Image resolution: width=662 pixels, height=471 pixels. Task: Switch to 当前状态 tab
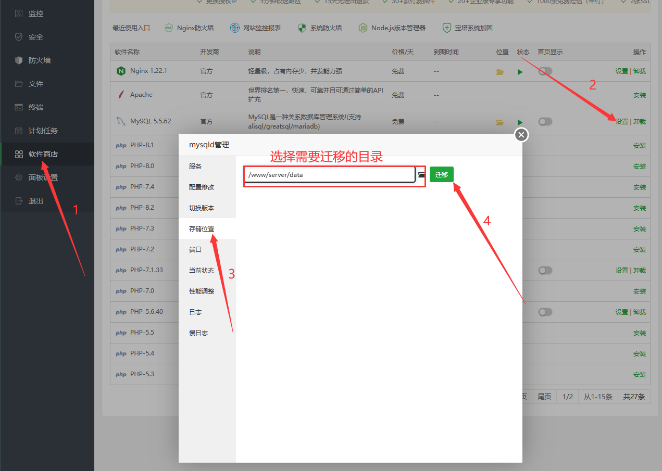207,270
